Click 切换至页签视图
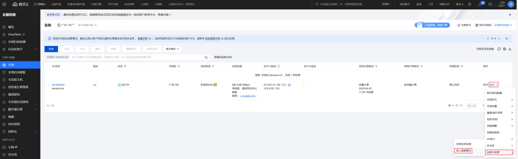 coord(485,49)
